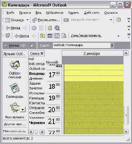Click calendar scroll-down arrow
The height and width of the screenshot is (144, 132).
pyautogui.click(x=126, y=131)
